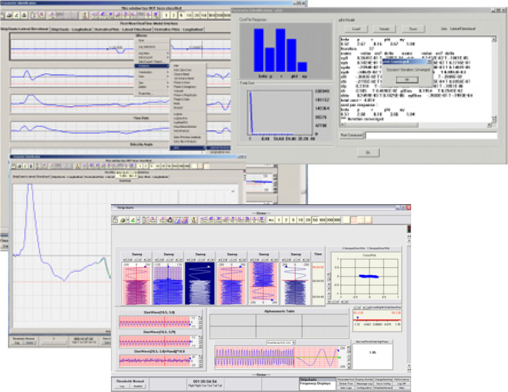Click the Save Config button
The image size is (508, 392).
coord(383,384)
